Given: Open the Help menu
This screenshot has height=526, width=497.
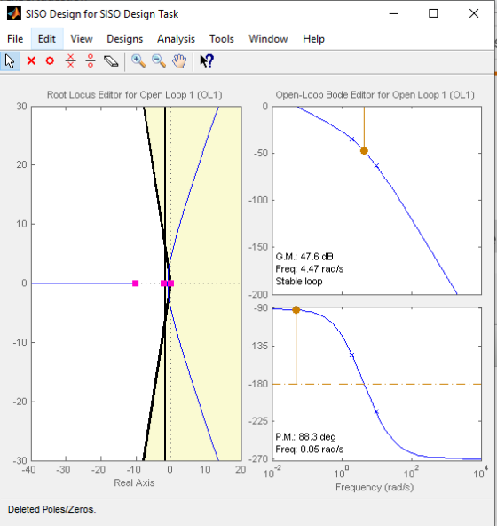Looking at the screenshot, I should tap(313, 39).
